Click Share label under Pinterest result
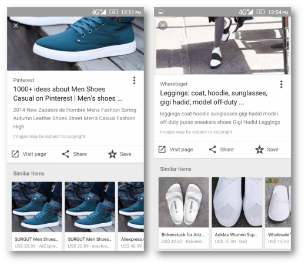 click(x=80, y=154)
